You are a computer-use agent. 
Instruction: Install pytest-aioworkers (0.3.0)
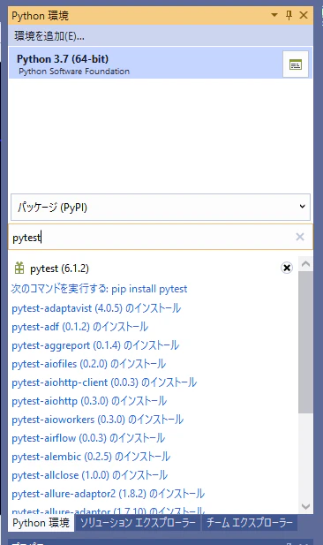98,420
